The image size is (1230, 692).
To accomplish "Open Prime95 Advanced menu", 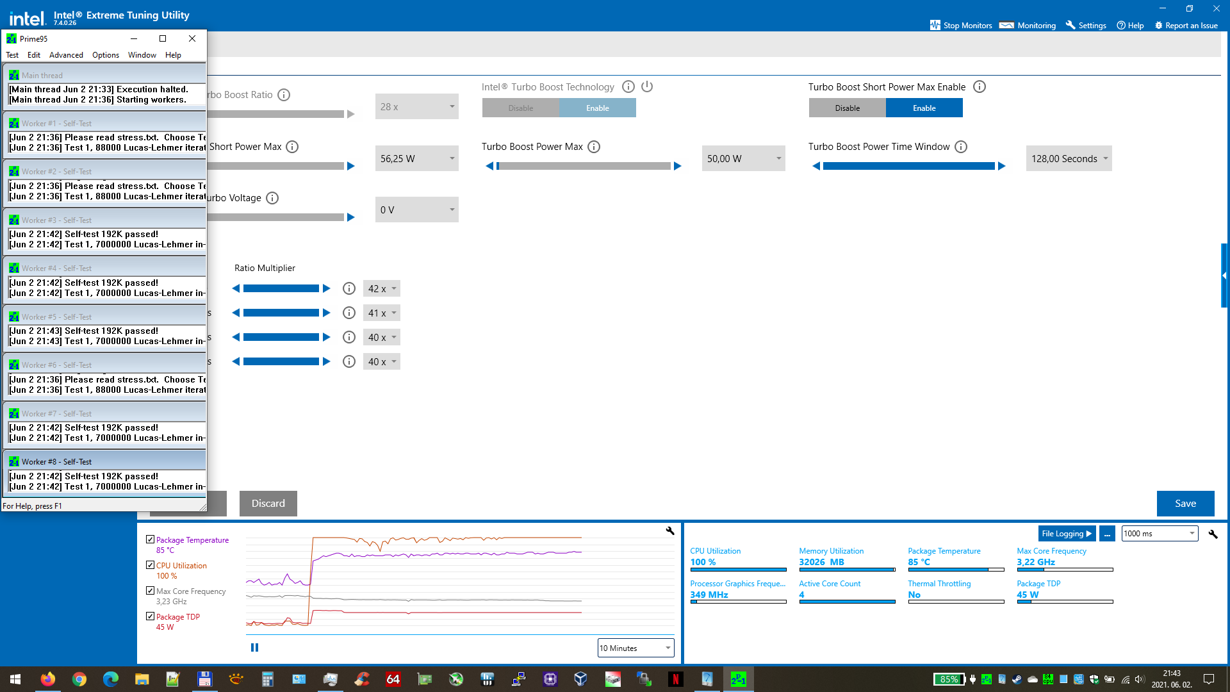I will point(66,55).
